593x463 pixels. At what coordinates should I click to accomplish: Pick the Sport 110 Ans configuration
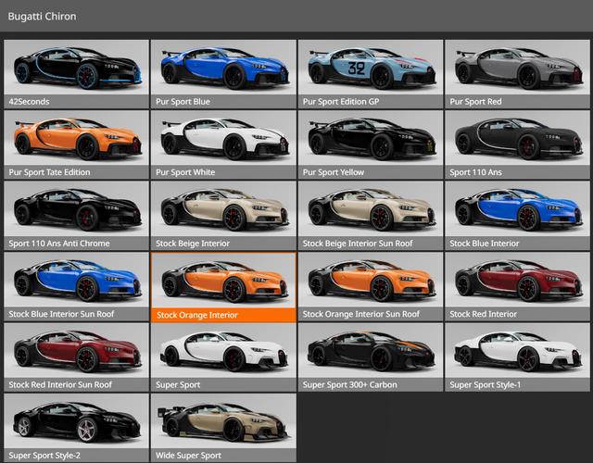(x=517, y=144)
